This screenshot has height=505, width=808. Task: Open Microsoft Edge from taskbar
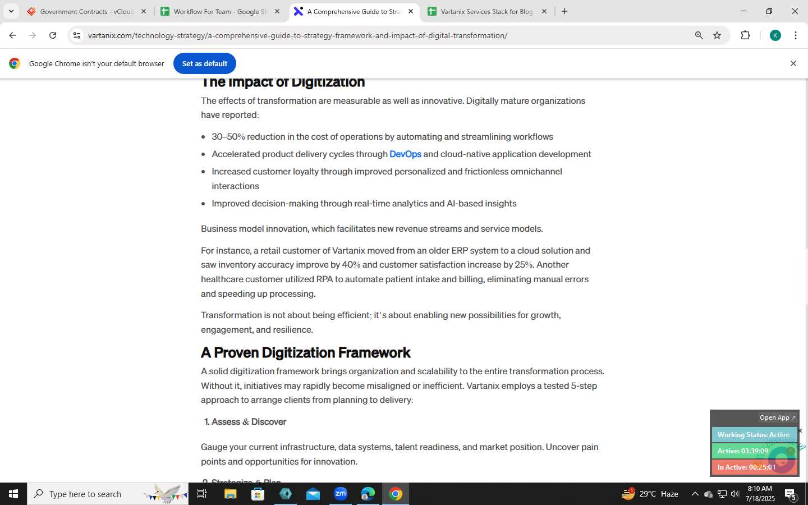click(368, 494)
